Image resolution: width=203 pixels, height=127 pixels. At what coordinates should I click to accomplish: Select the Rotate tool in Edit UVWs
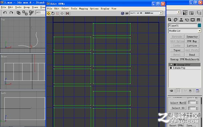(53, 13)
